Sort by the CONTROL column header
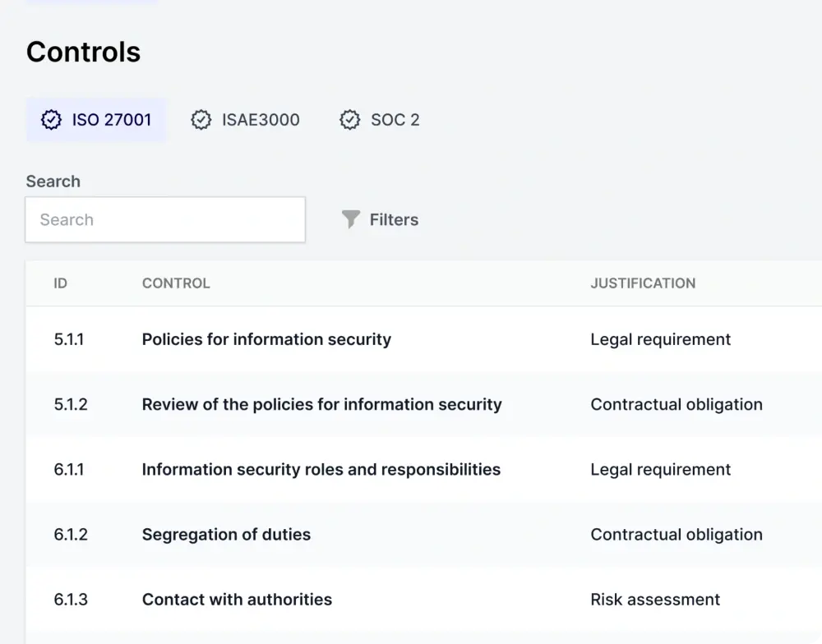This screenshot has width=822, height=644. (176, 283)
